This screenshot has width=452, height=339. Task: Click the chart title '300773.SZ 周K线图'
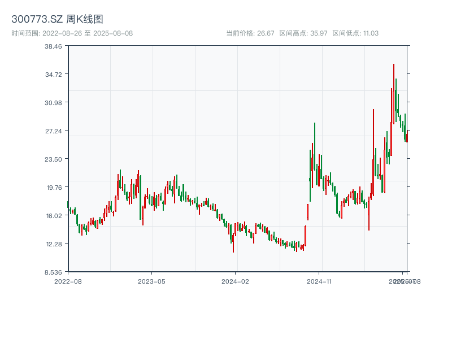tap(57, 19)
